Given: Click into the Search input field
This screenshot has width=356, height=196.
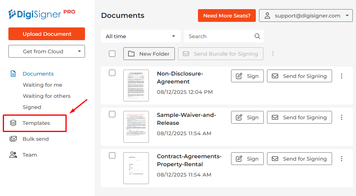Looking at the screenshot, I should pyautogui.click(x=220, y=36).
